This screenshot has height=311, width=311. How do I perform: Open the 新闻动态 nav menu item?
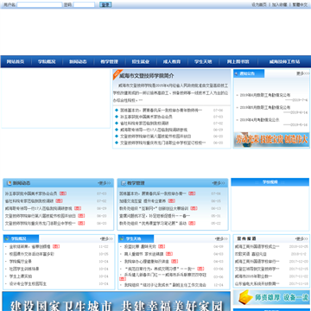pos(78,61)
